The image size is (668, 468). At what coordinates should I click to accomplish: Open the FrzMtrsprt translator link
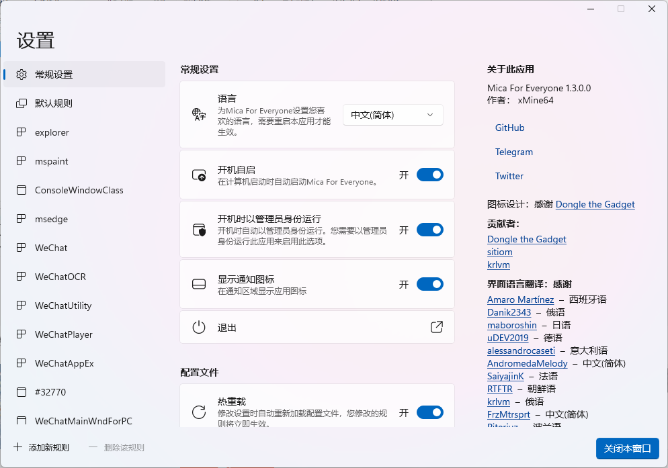coord(509,415)
